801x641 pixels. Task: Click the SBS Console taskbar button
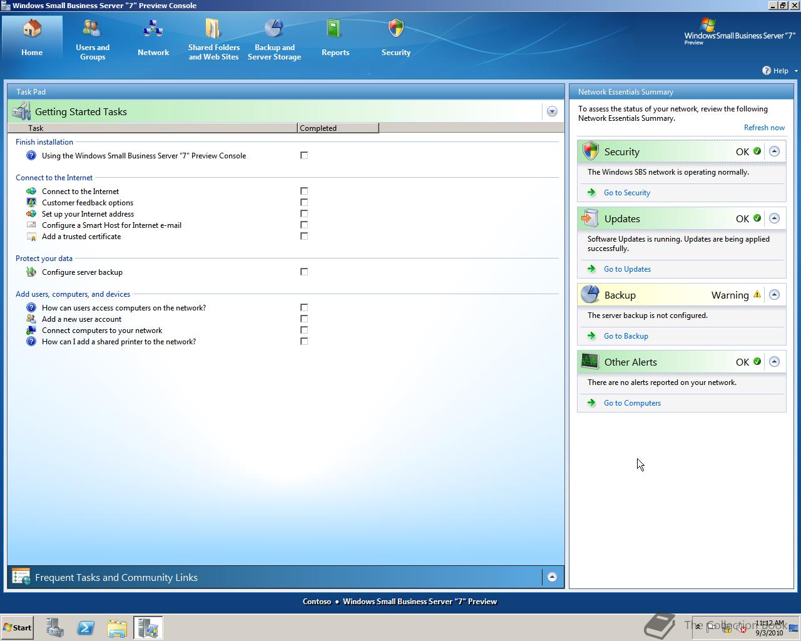point(148,628)
